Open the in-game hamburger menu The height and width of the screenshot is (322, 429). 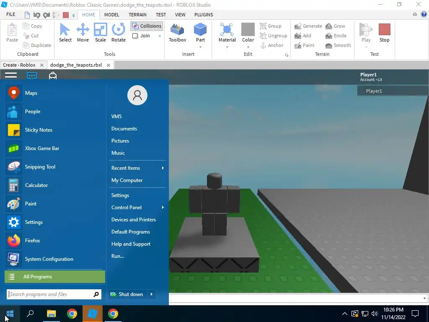coord(11,75)
